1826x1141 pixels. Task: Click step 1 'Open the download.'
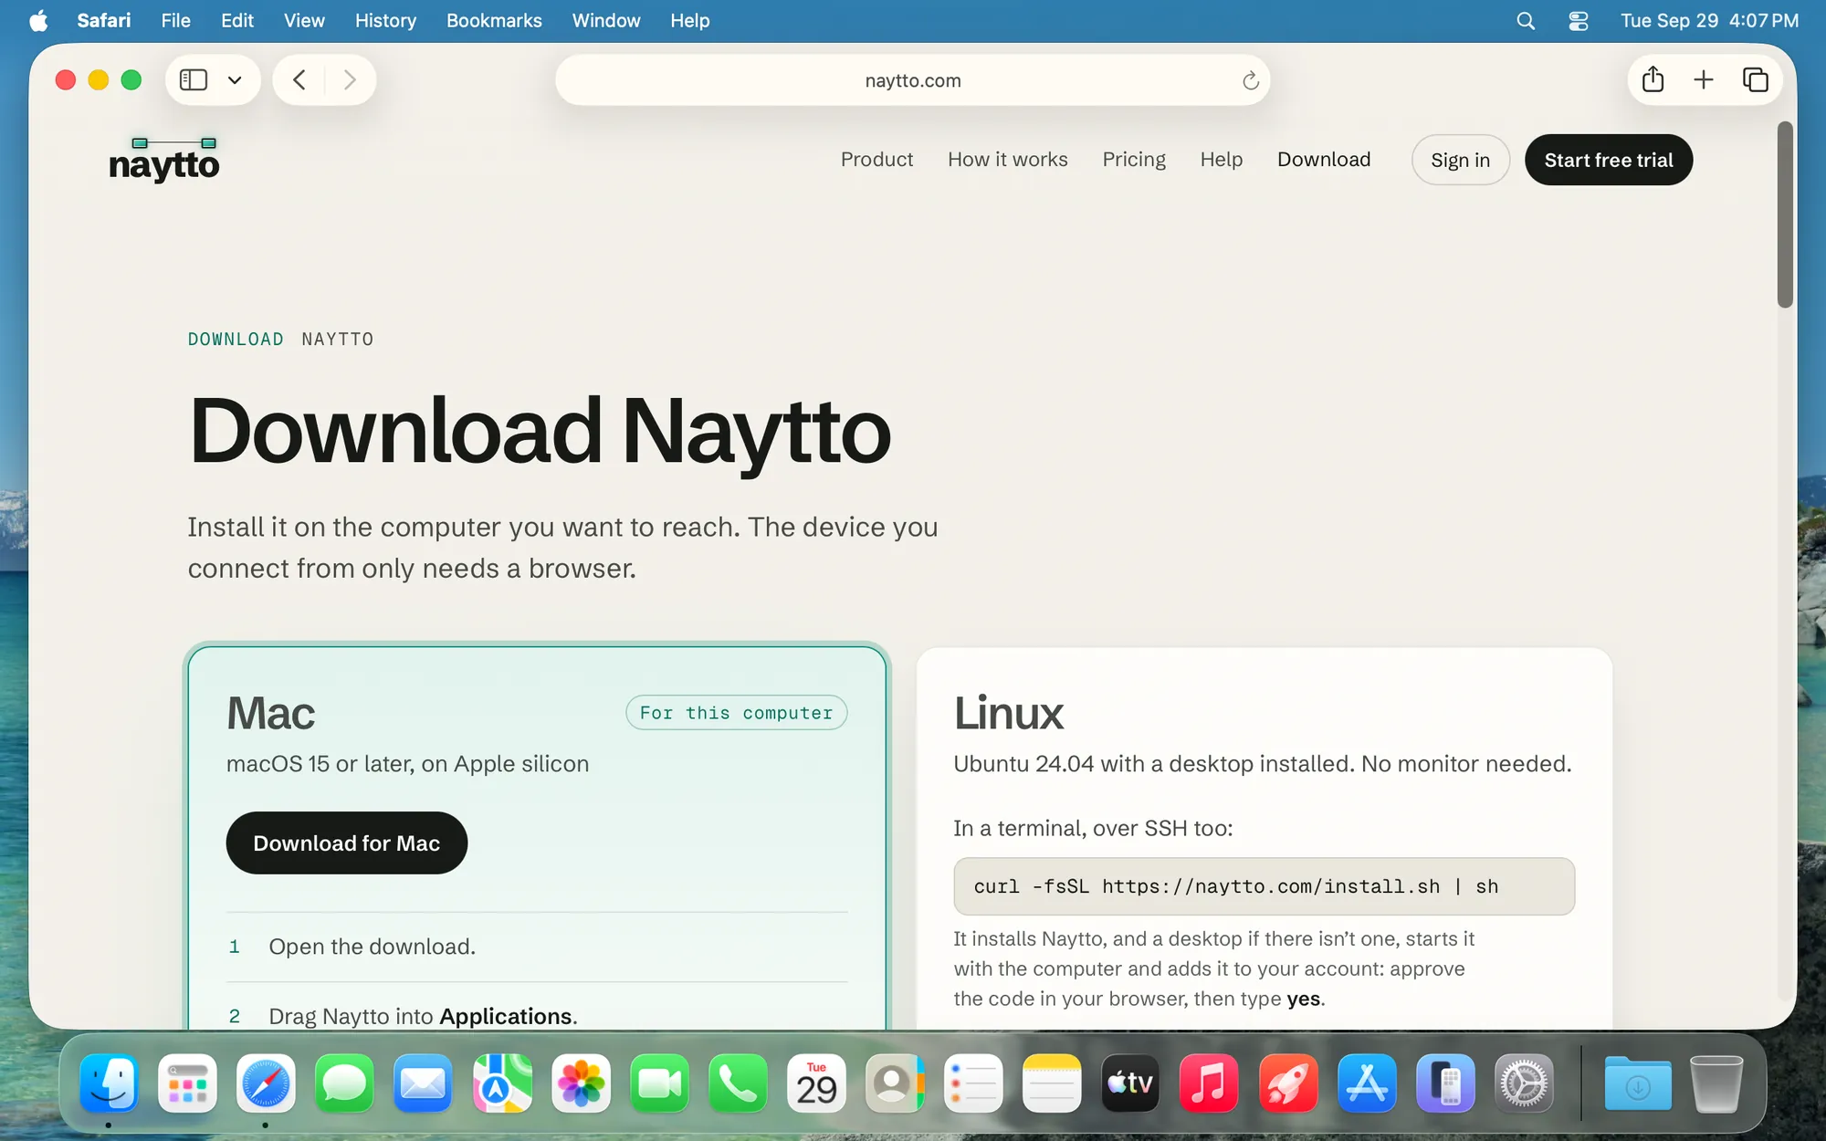372,947
